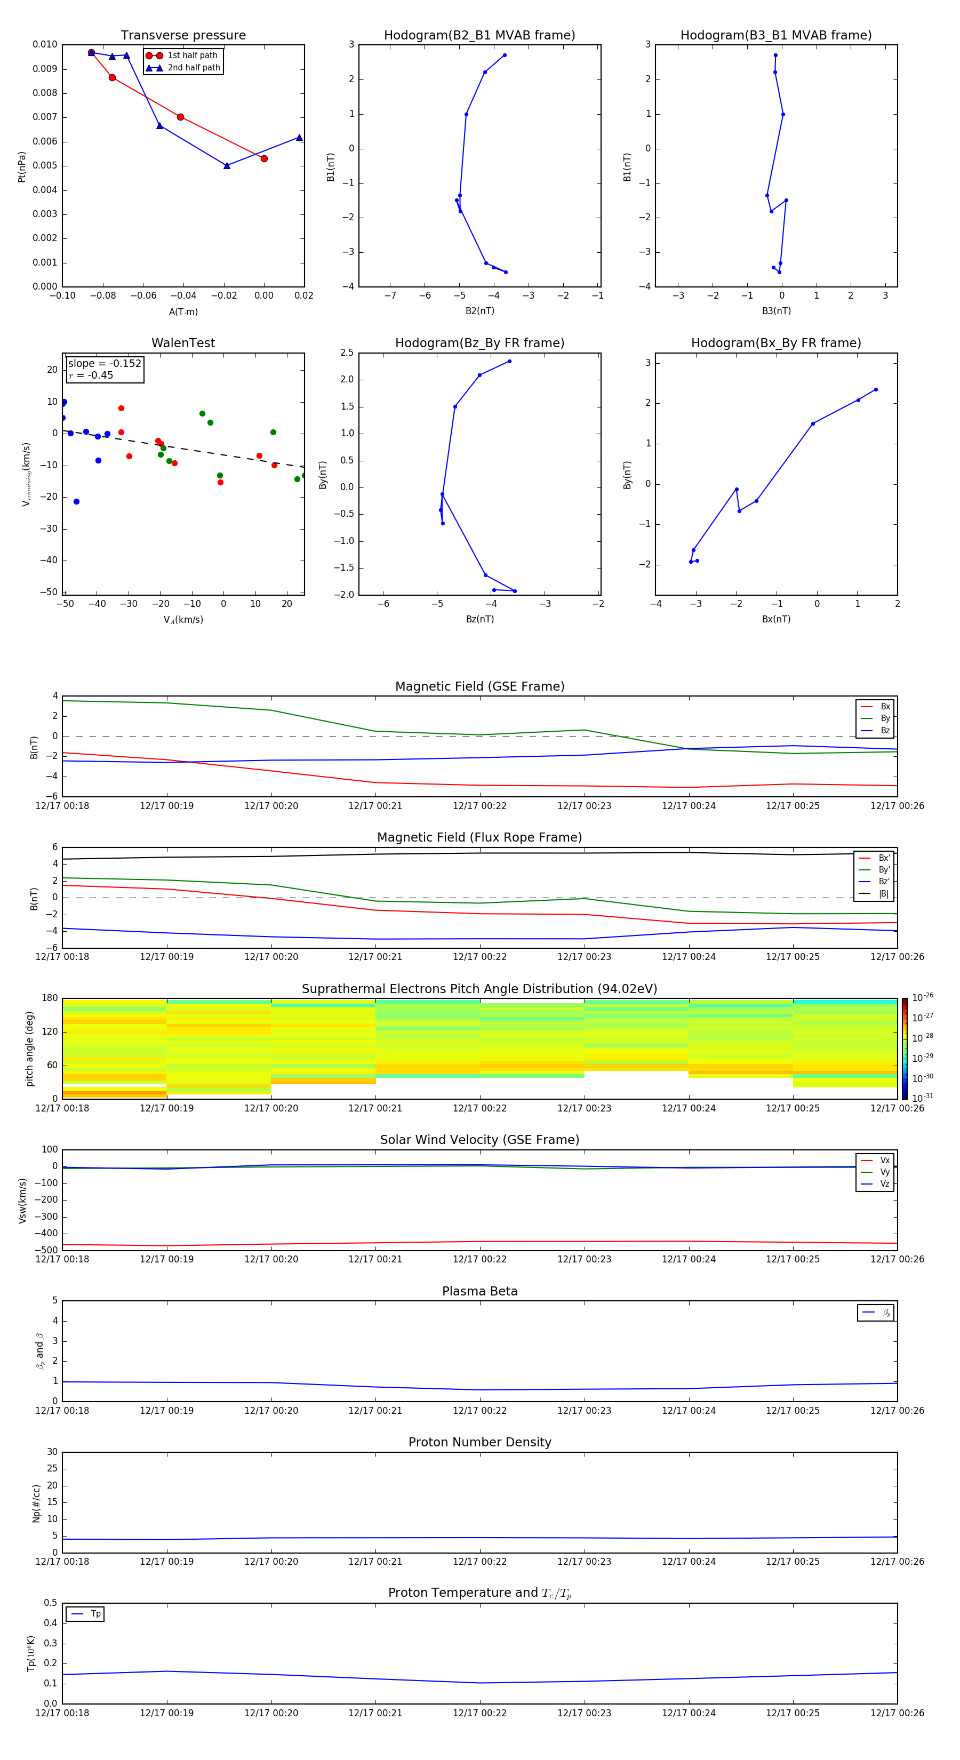Click the 'WalenTest' plot title
Viewport: 960px width, 1760px height.
[183, 343]
